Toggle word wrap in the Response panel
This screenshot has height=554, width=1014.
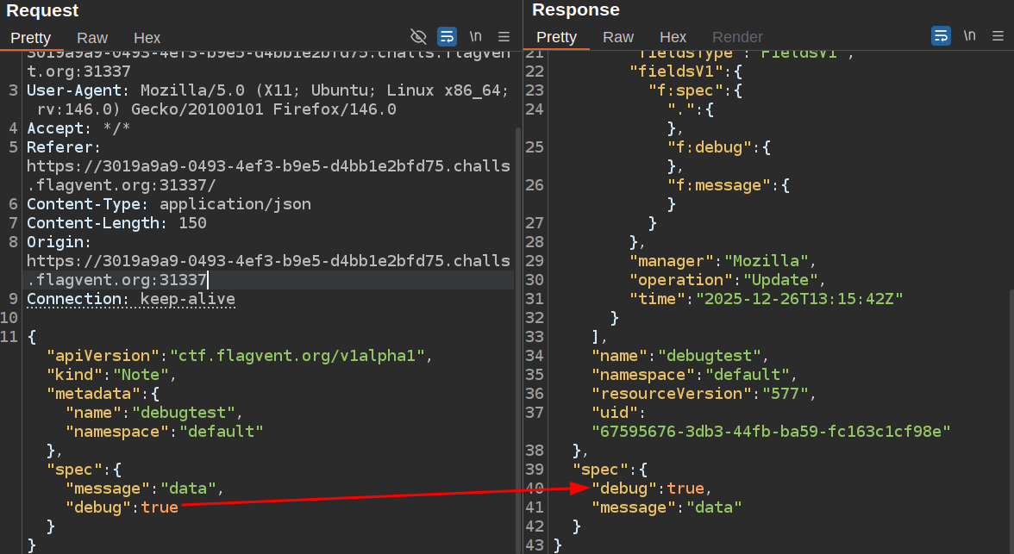pos(941,36)
